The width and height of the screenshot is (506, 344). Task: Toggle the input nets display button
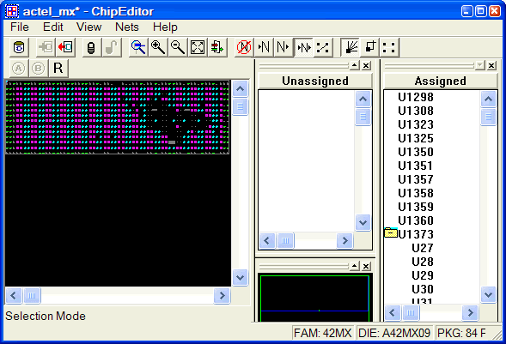tap(264, 47)
